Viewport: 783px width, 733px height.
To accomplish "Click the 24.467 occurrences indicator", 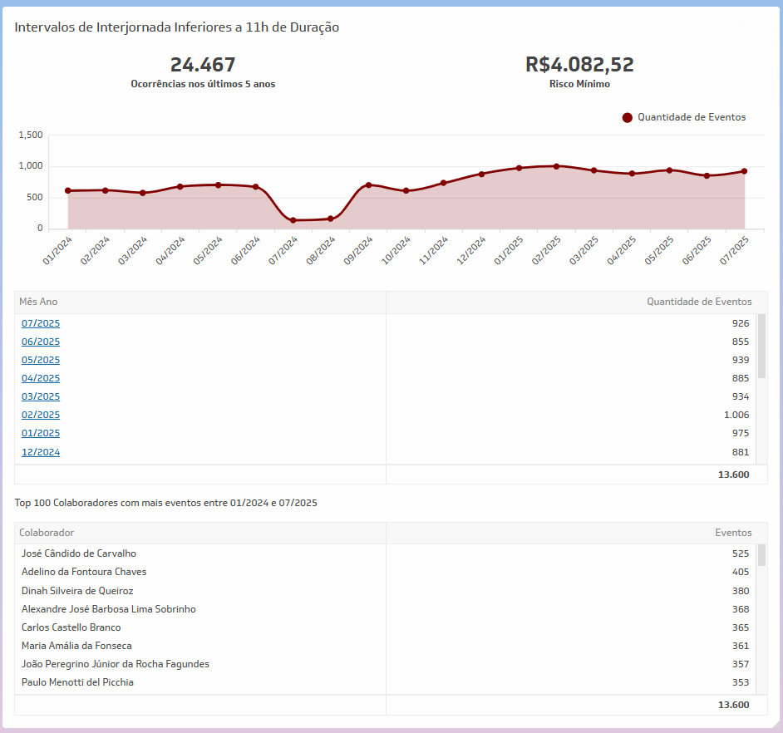I will click(x=203, y=65).
